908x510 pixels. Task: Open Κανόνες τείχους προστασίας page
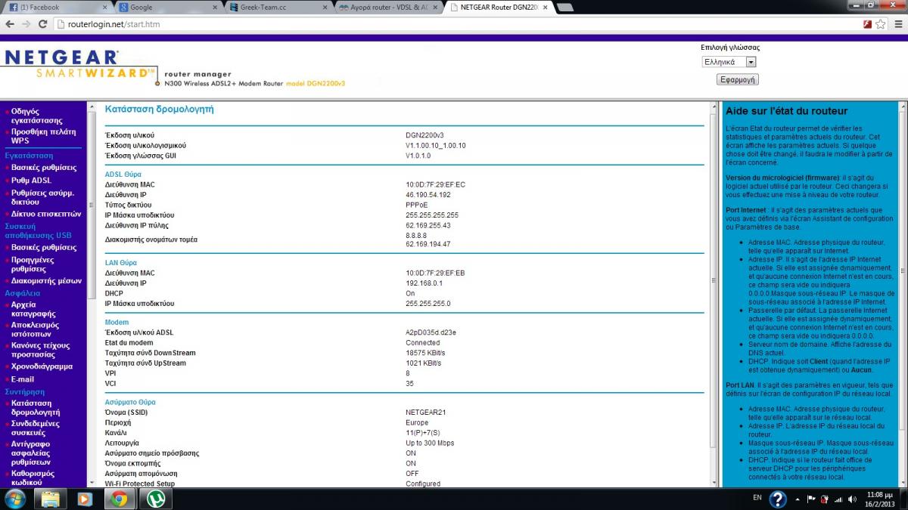tap(41, 350)
